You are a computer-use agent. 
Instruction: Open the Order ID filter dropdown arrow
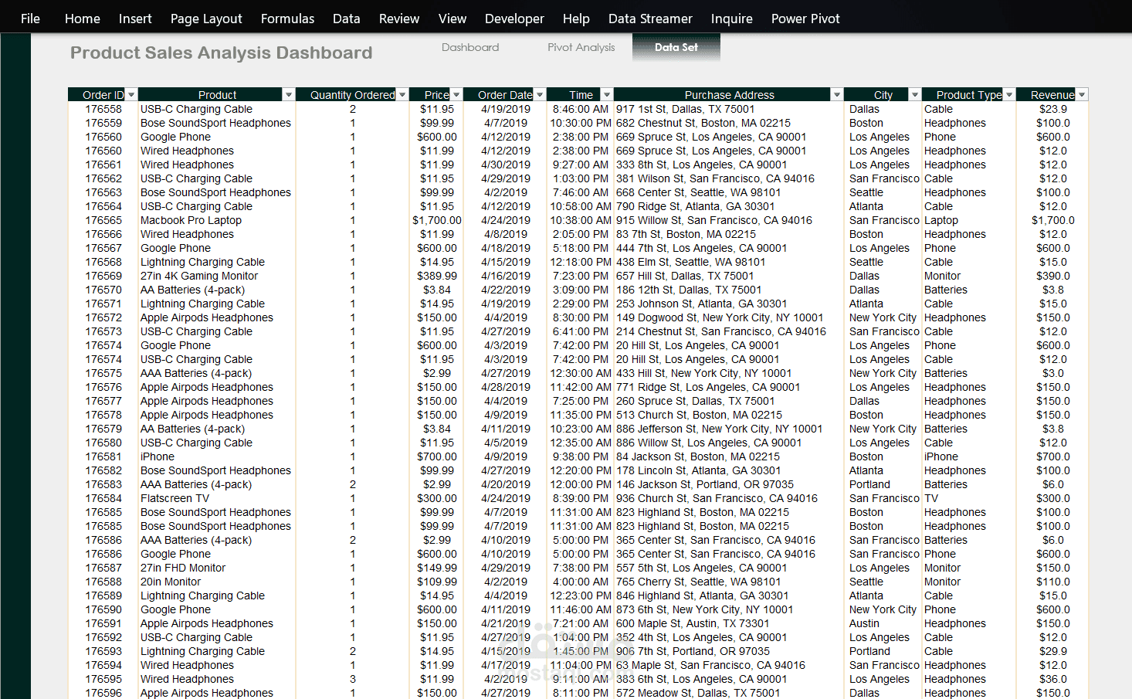[x=131, y=95]
